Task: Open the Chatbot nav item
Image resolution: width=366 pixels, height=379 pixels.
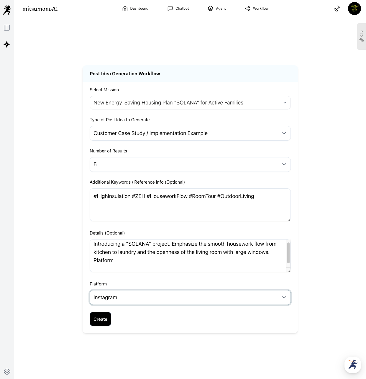Action: pyautogui.click(x=178, y=9)
